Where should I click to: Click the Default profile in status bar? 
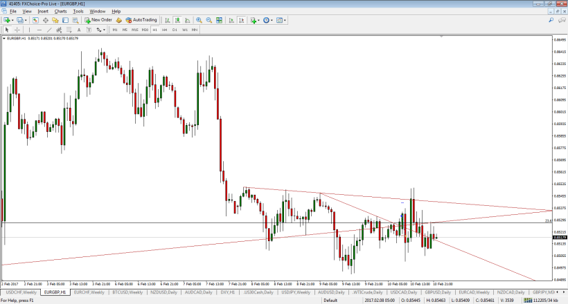pos(330,301)
